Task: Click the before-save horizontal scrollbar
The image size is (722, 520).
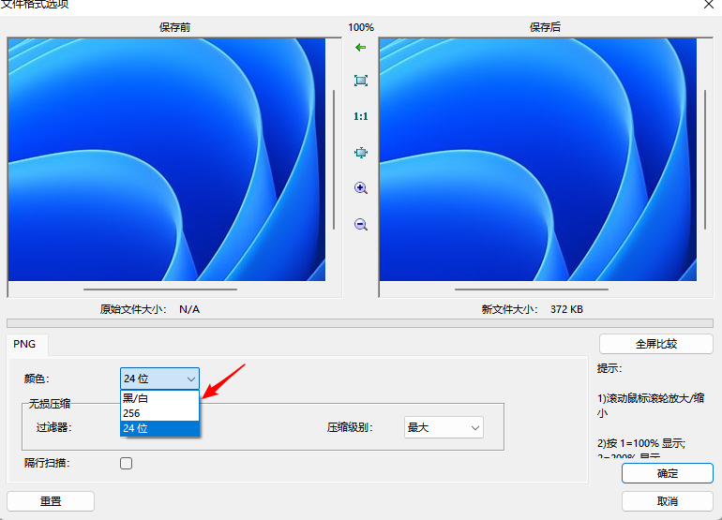Action: (x=160, y=290)
